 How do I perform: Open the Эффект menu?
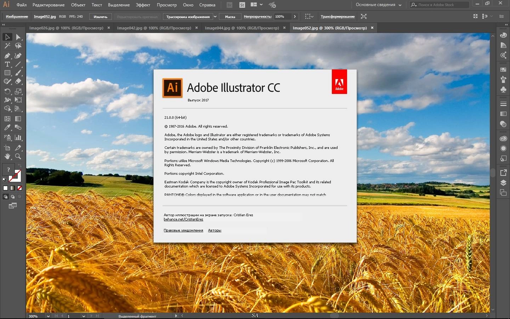(143, 5)
